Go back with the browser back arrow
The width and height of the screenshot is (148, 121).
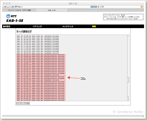click(5, 7)
